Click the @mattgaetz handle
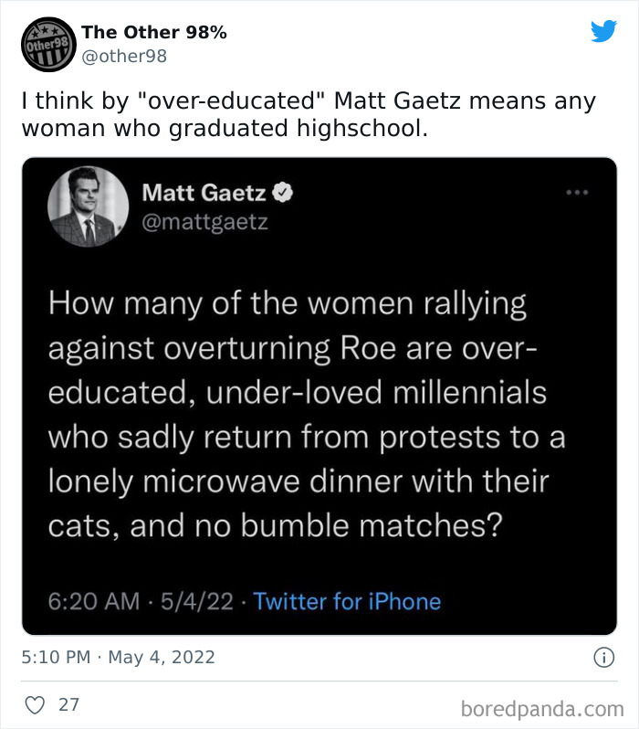 204,220
